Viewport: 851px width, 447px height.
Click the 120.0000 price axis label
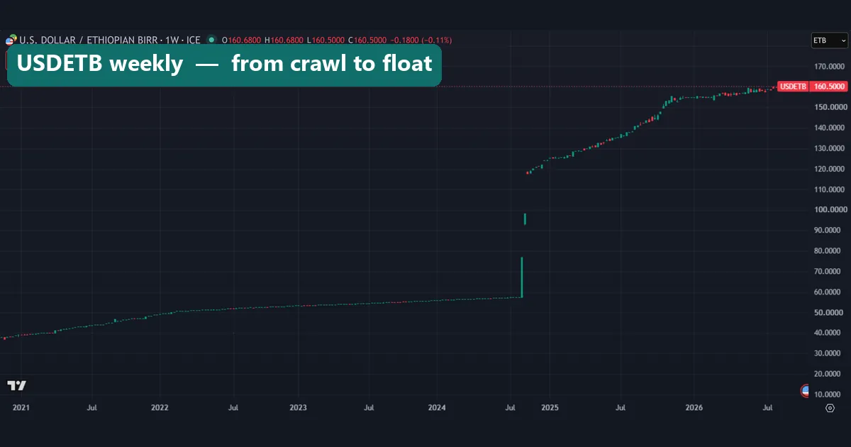(x=829, y=169)
